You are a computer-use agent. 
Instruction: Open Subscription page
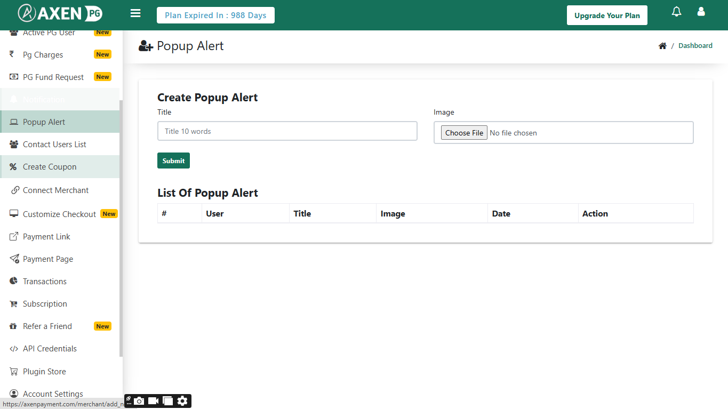coord(60,303)
